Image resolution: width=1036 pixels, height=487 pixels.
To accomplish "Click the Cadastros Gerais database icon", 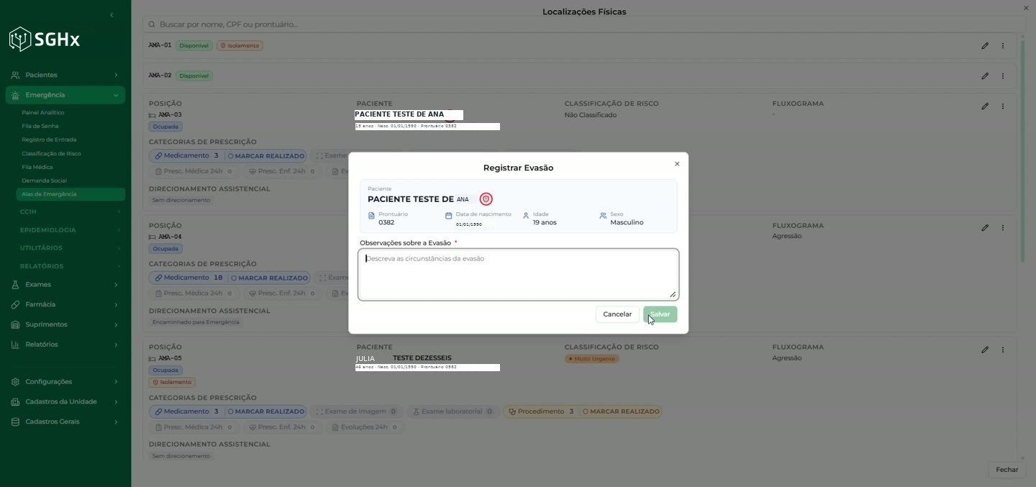I will [x=15, y=422].
